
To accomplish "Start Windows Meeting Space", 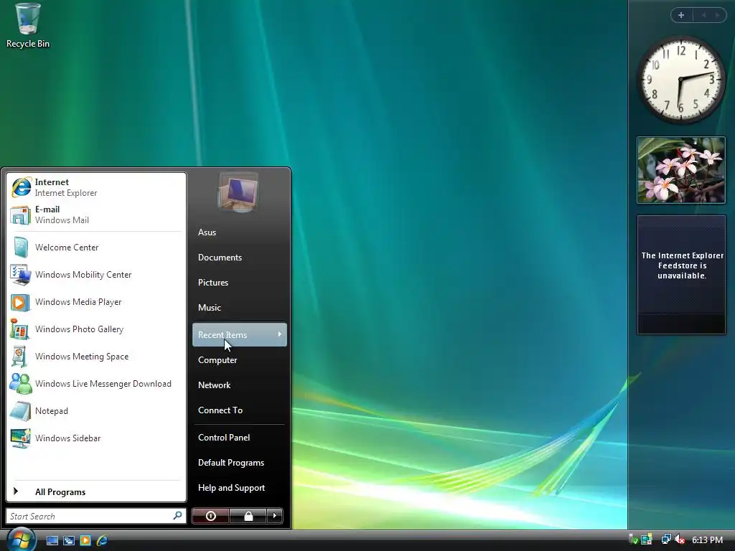I will 96,357.
